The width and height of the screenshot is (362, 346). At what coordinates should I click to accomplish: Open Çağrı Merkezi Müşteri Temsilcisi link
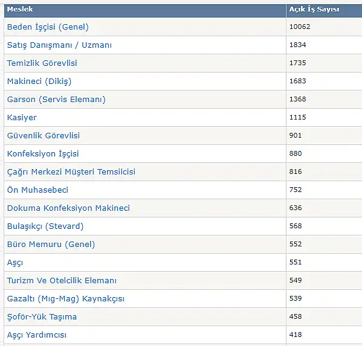[x=71, y=172]
